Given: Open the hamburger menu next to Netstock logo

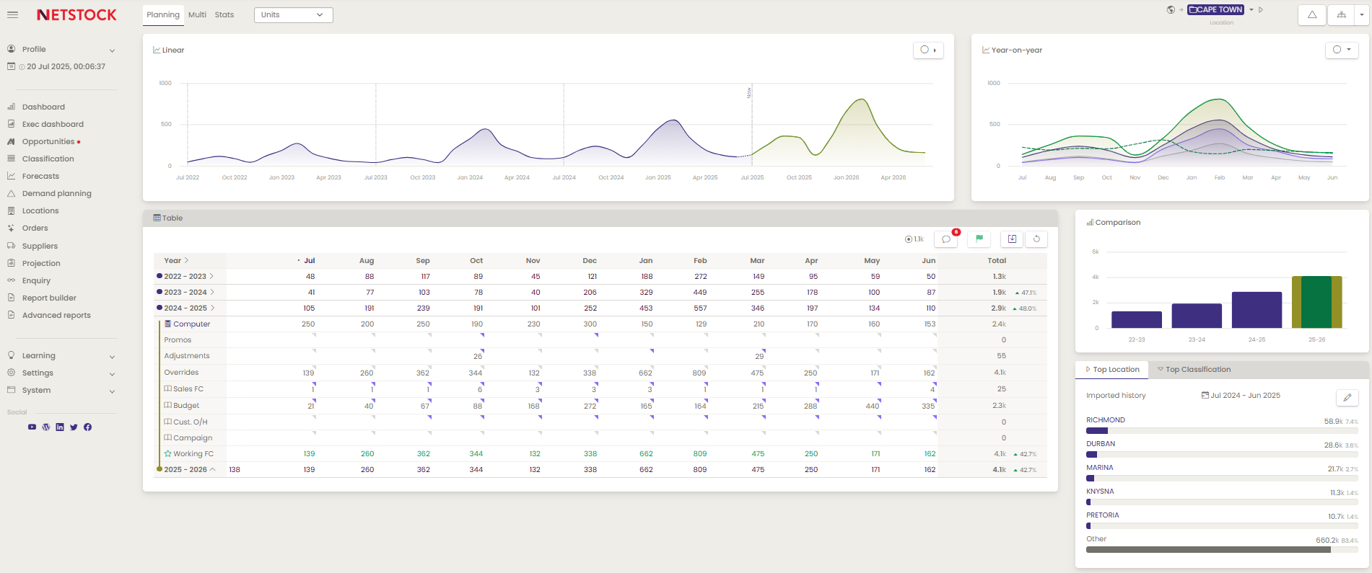Looking at the screenshot, I should pyautogui.click(x=12, y=14).
